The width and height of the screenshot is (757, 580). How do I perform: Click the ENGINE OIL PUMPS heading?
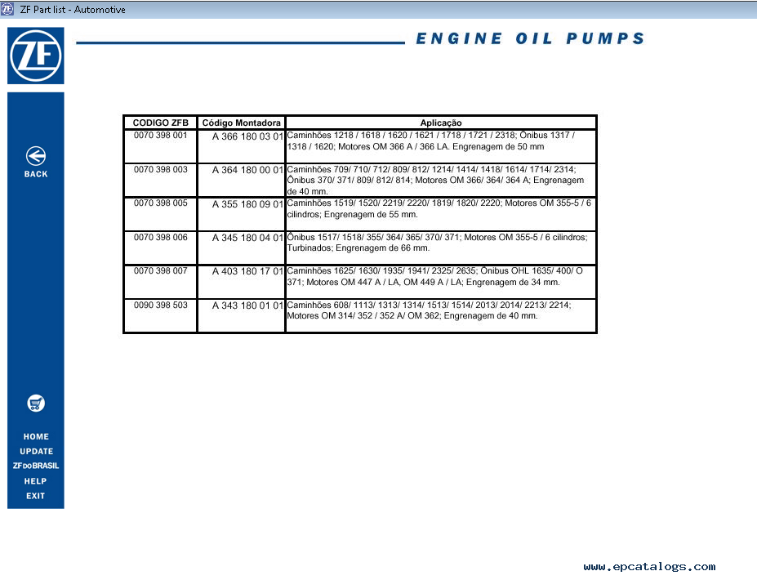pyautogui.click(x=530, y=38)
